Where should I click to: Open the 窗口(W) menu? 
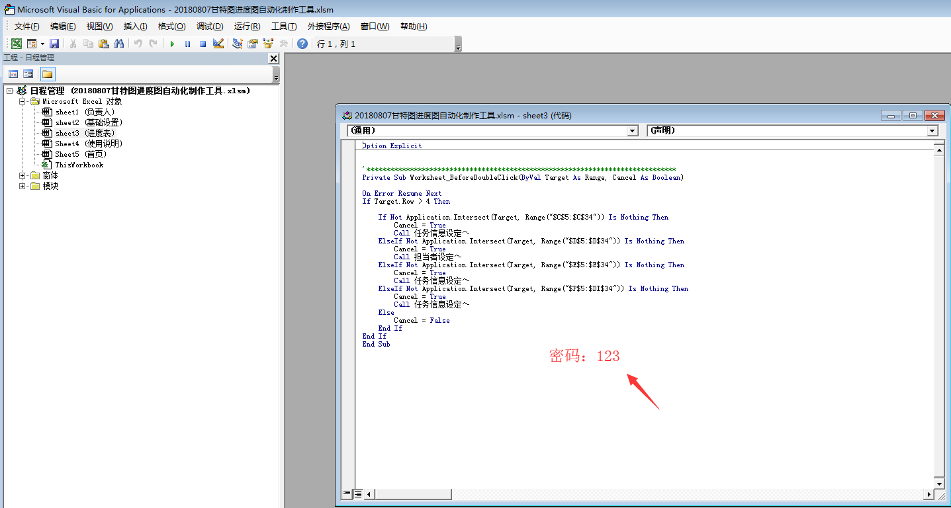coord(375,26)
